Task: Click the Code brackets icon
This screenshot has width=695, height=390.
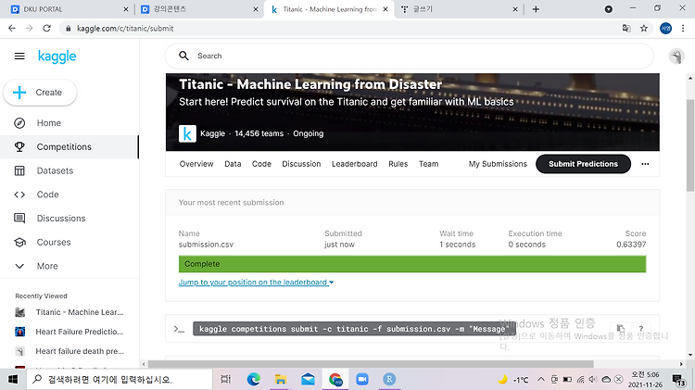Action: [19, 195]
